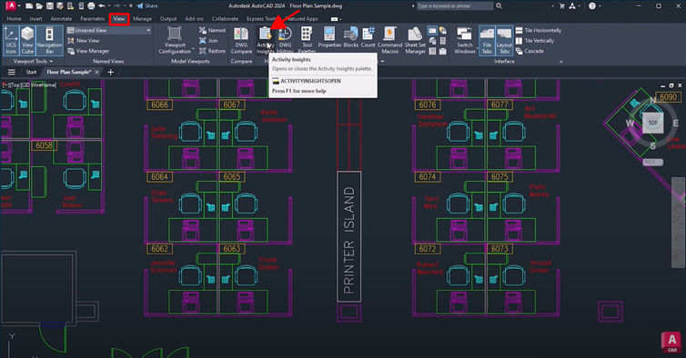The image size is (686, 358).
Task: Open the Add-ins ribbon tab
Action: pos(194,19)
